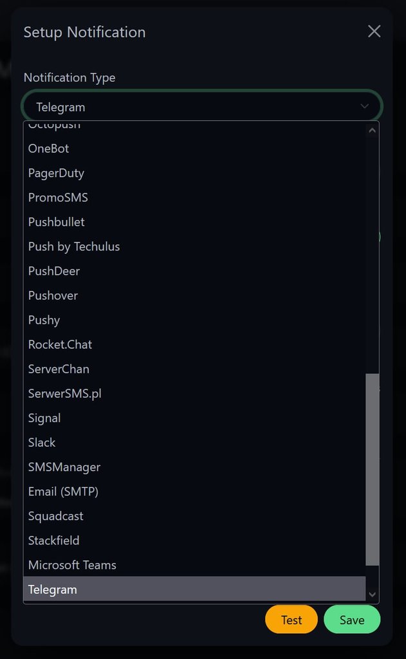Screen dimensions: 406x659
Task: Choose Signal in the list
Action: coord(194,418)
